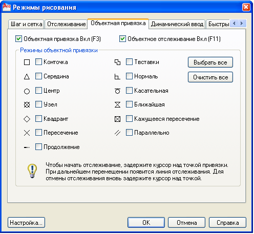Check the Кажущееся пересечение checkbox
This screenshot has height=234, width=254.
129,119
